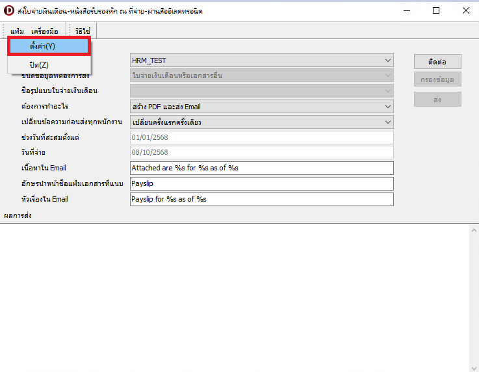The width and height of the screenshot is (479, 372).
Task: Open the เครื่องมือ menu
Action: [x=45, y=31]
